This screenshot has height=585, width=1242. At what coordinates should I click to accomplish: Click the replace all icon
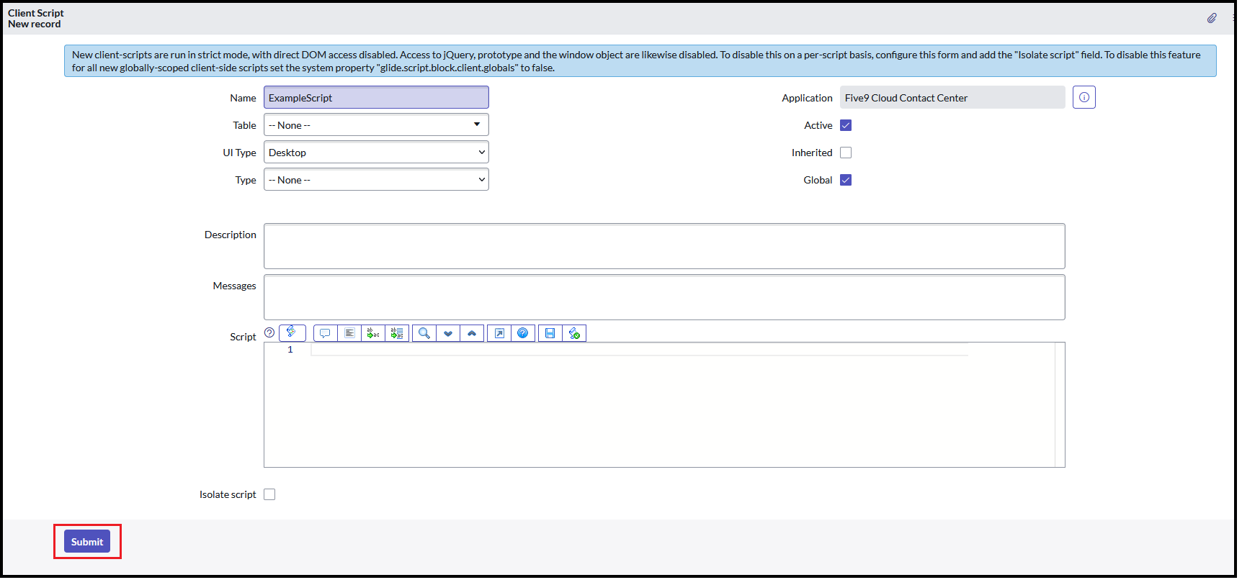(x=397, y=333)
